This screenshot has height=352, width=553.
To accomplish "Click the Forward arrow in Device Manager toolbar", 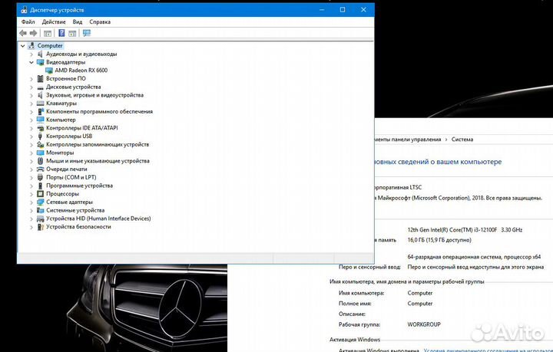I will pyautogui.click(x=34, y=33).
